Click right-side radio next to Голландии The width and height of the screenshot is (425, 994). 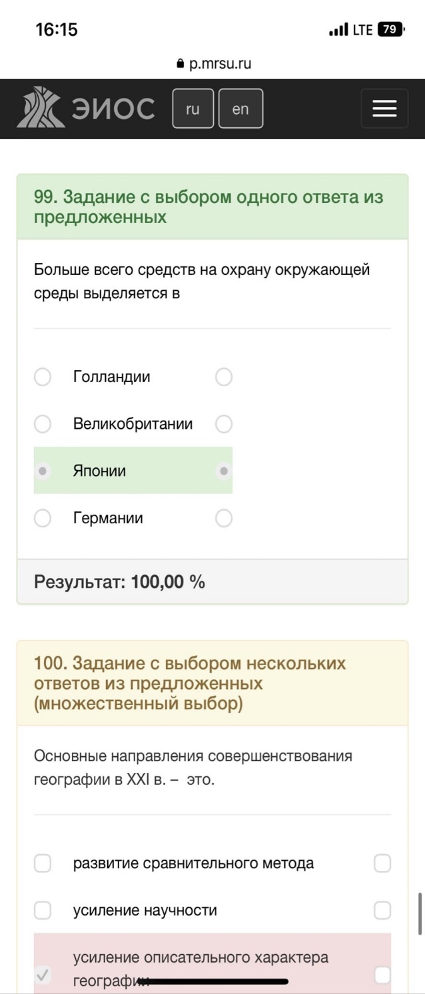[224, 377]
